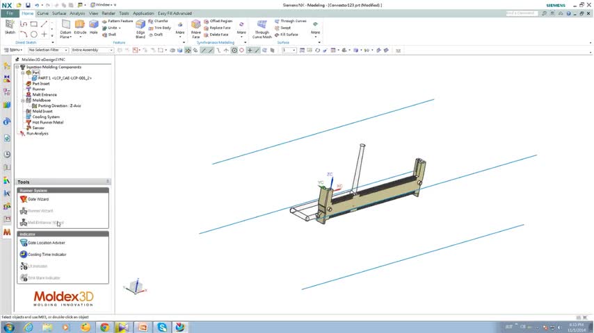
Task: Open the Cooling Time Indicator
Action: point(47,255)
